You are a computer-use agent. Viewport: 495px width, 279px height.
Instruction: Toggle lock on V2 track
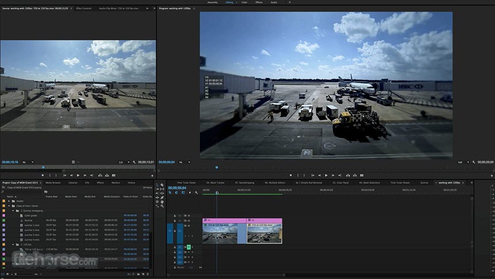[x=174, y=221]
